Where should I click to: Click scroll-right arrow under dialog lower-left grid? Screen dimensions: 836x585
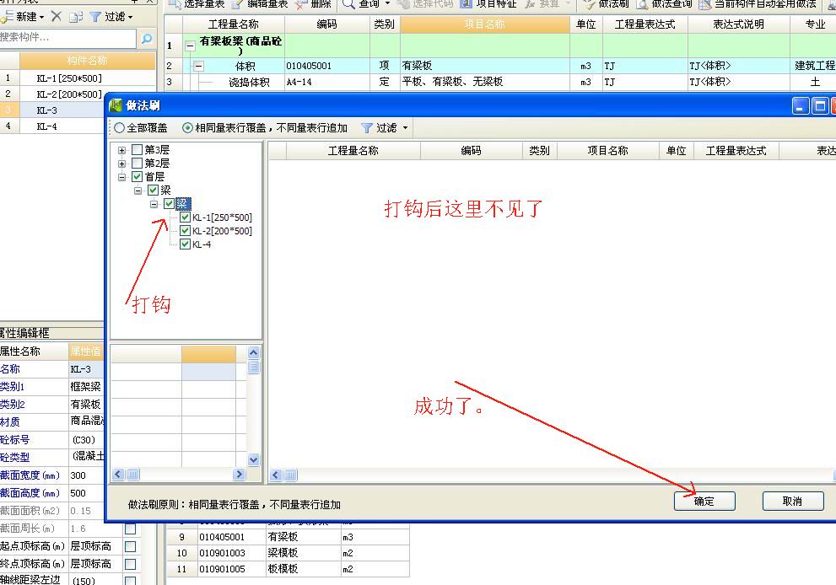click(239, 474)
